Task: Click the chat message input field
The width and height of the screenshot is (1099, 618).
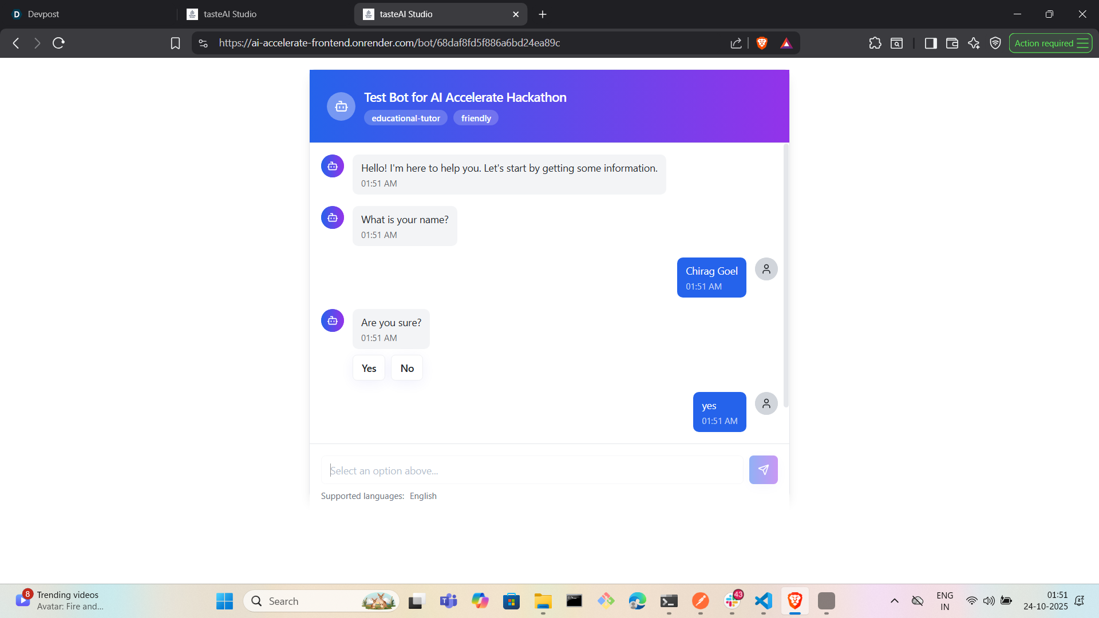Action: click(532, 470)
